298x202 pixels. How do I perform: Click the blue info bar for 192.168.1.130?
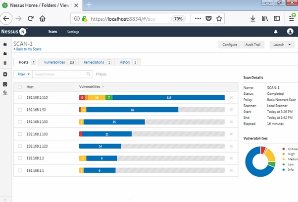(x=114, y=121)
